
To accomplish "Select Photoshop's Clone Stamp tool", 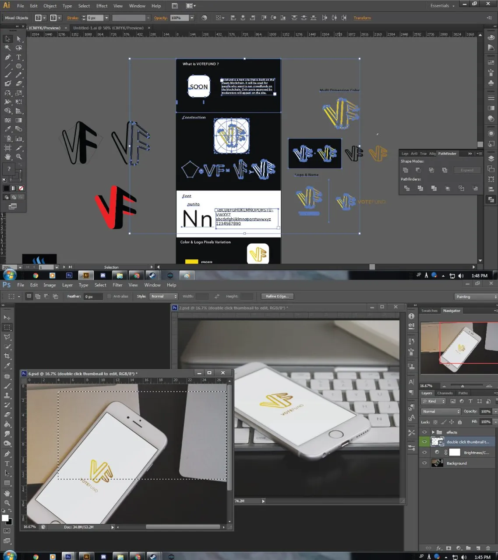I will (7, 395).
